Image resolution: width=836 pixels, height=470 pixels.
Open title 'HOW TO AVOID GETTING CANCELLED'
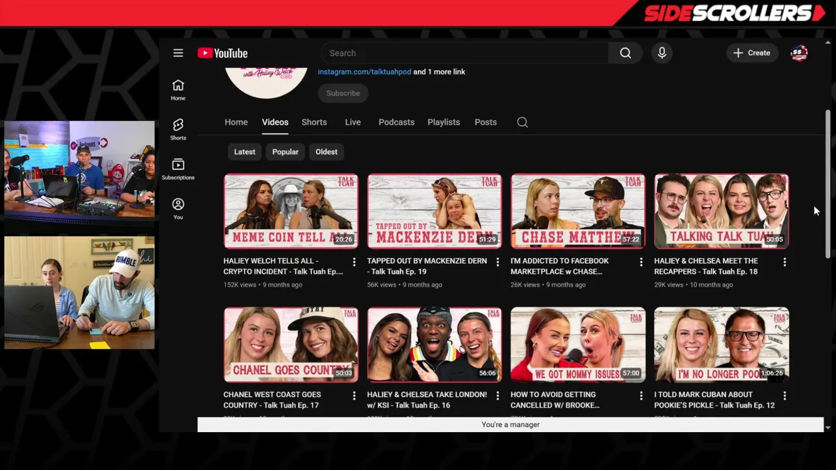[555, 399]
